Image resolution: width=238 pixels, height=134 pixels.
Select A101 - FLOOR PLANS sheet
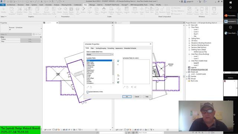coord(199,74)
